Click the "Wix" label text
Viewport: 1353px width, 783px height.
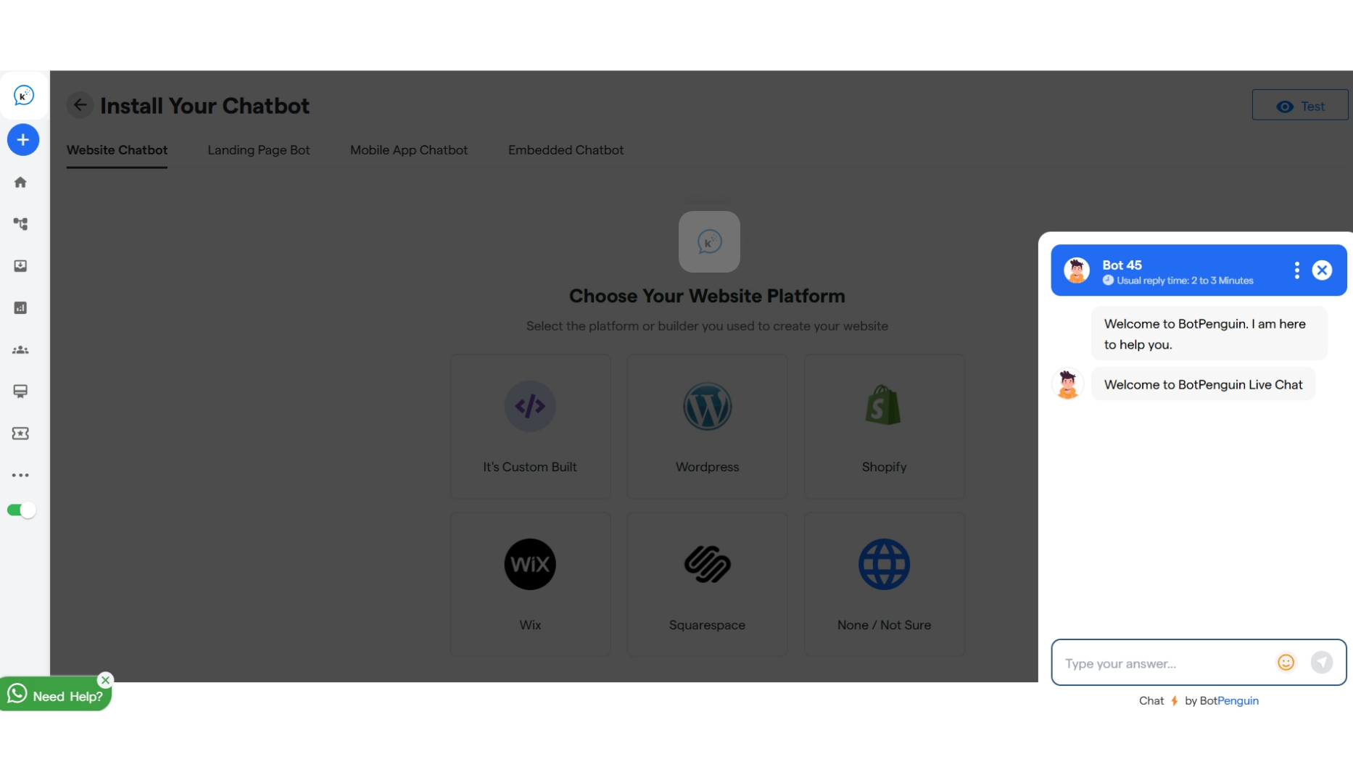click(x=530, y=625)
